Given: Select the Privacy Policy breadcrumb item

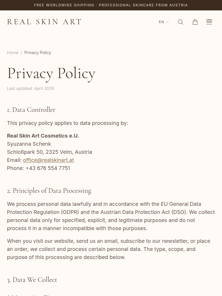Looking at the screenshot, I should [38, 53].
